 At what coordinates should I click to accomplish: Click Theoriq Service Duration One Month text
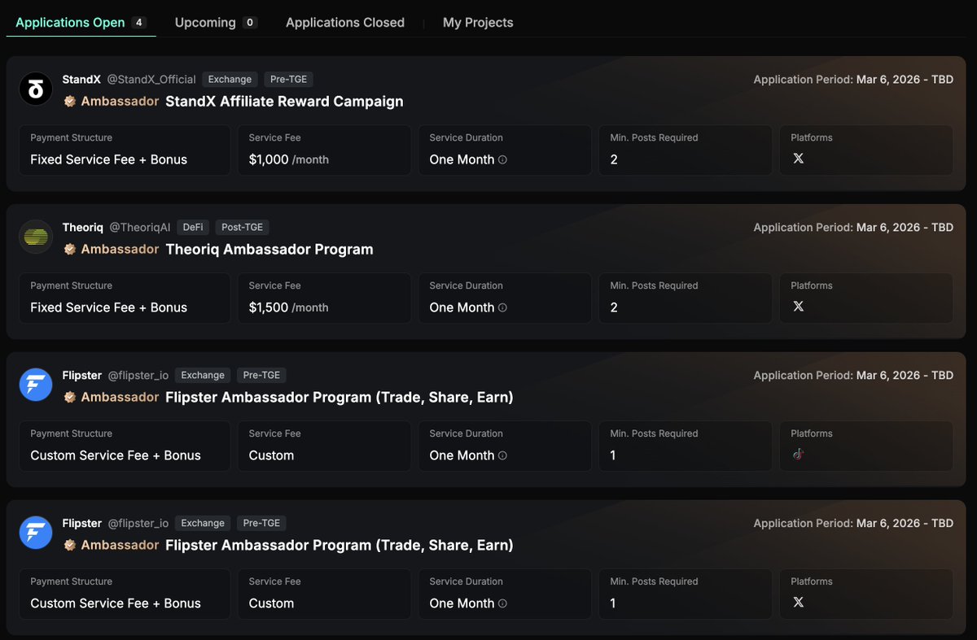point(462,307)
